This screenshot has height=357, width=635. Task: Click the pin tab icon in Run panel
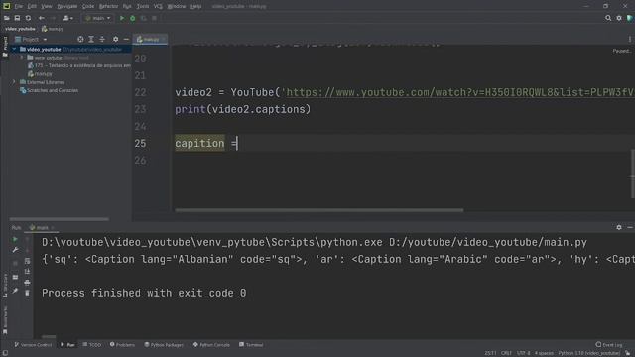(15, 291)
